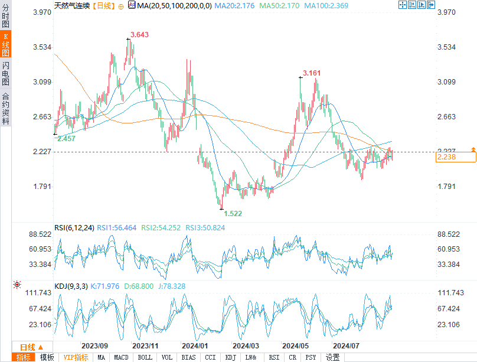Click the second chart control icon at top right
This screenshot has width=477, height=362.
[411, 5]
